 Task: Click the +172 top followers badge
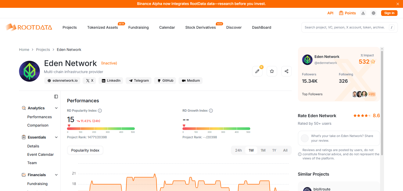(x=372, y=94)
